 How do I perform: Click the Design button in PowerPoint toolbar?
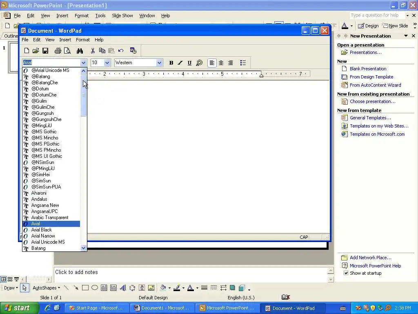pyautogui.click(x=369, y=26)
